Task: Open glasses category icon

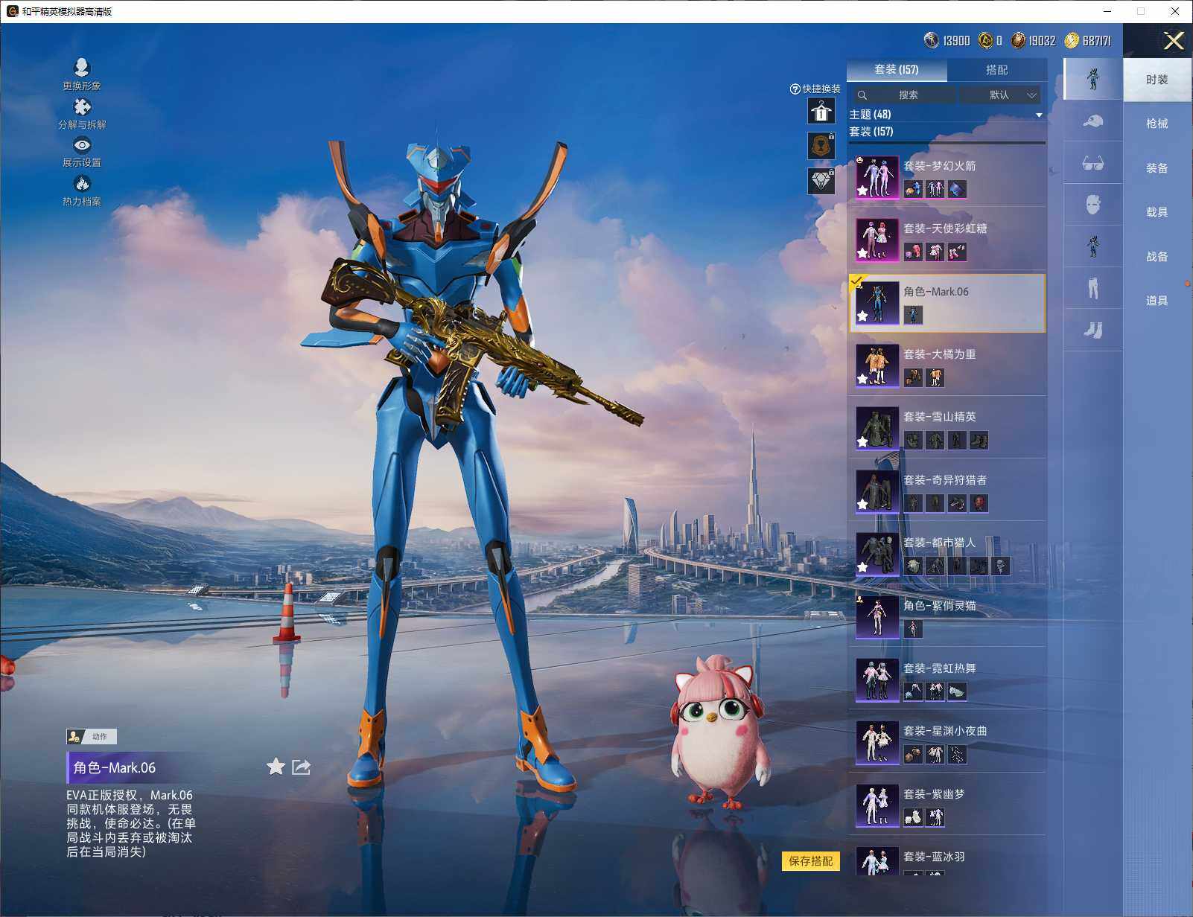Action: 1092,163
